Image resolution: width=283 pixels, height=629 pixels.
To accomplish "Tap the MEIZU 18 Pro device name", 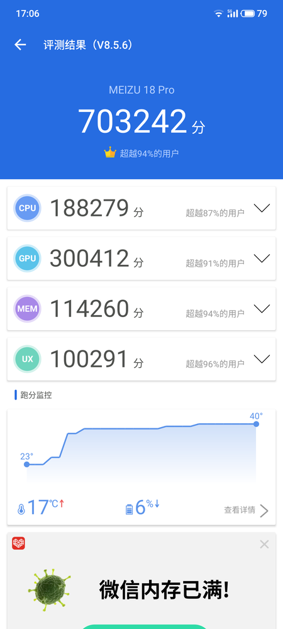I will (141, 90).
